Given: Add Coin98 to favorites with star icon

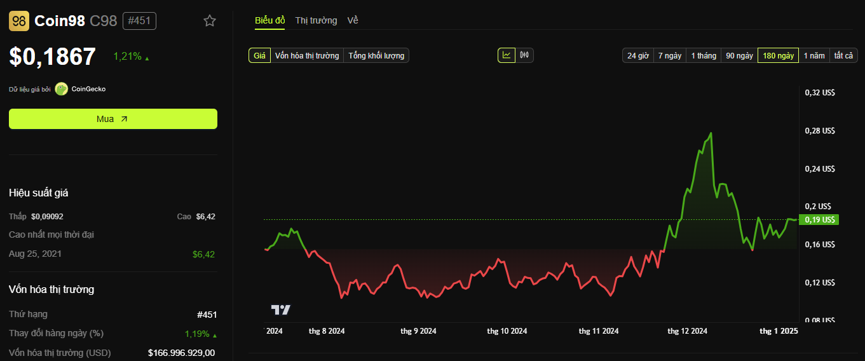Looking at the screenshot, I should coord(210,21).
